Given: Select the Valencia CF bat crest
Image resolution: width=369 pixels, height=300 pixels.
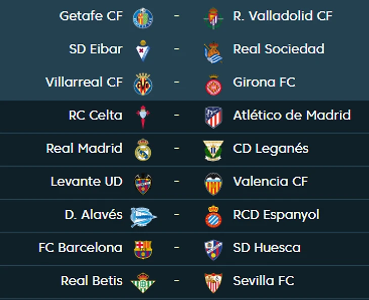Looking at the screenshot, I should (213, 184).
